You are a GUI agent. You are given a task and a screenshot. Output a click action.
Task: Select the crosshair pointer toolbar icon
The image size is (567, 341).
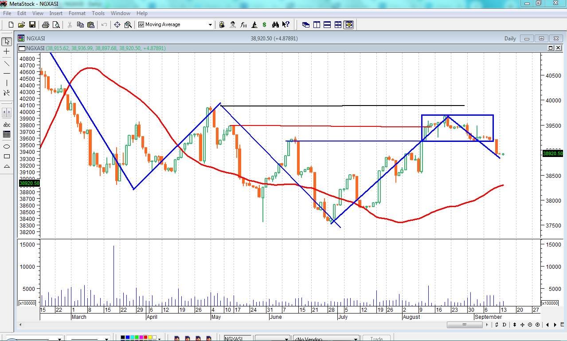[x=117, y=25]
